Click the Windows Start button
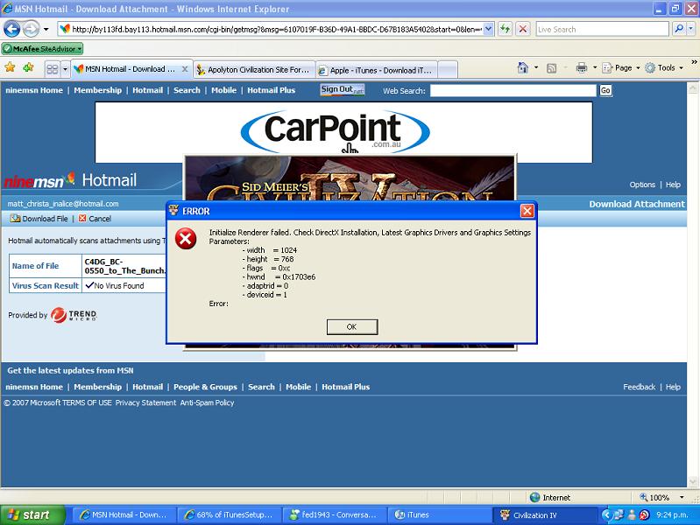The image size is (700, 525). pyautogui.click(x=32, y=514)
